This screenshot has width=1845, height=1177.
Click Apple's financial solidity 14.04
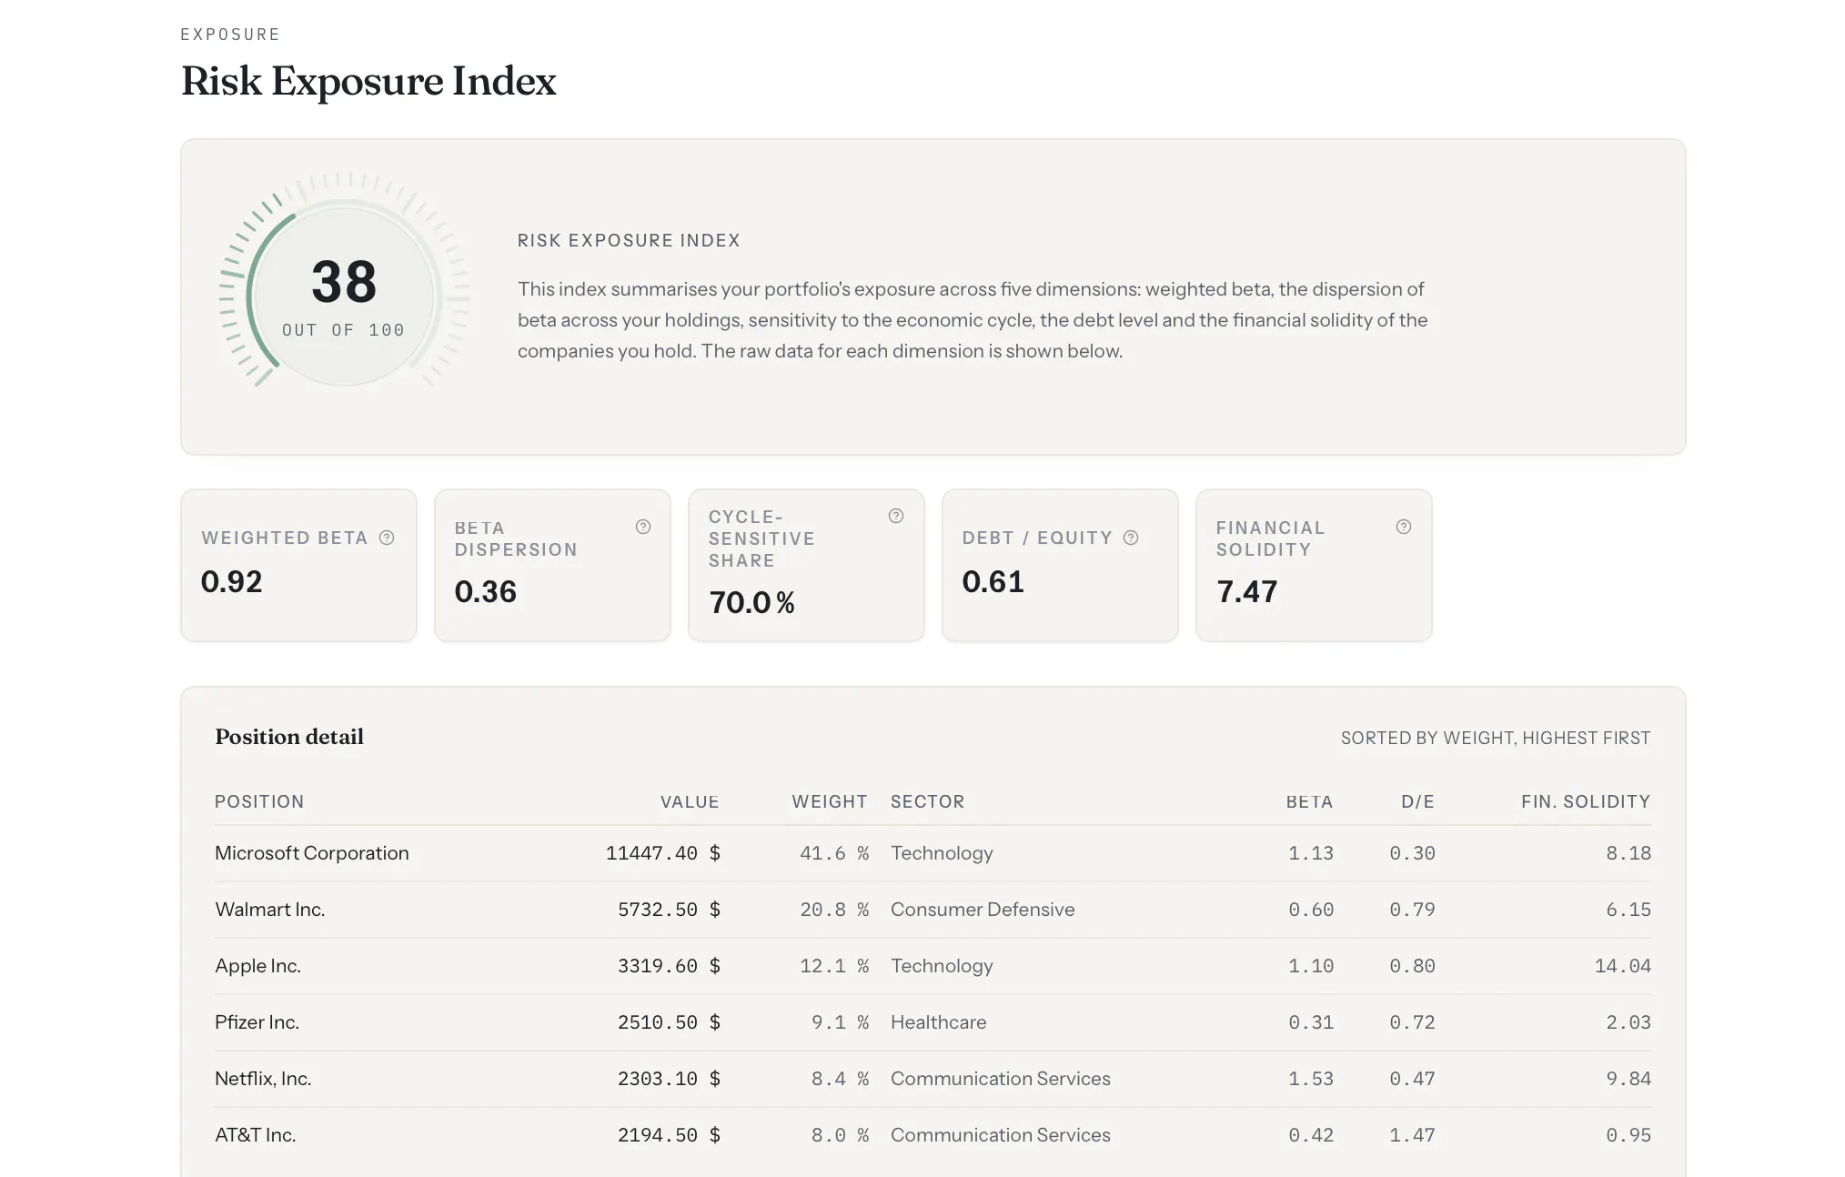click(1622, 966)
